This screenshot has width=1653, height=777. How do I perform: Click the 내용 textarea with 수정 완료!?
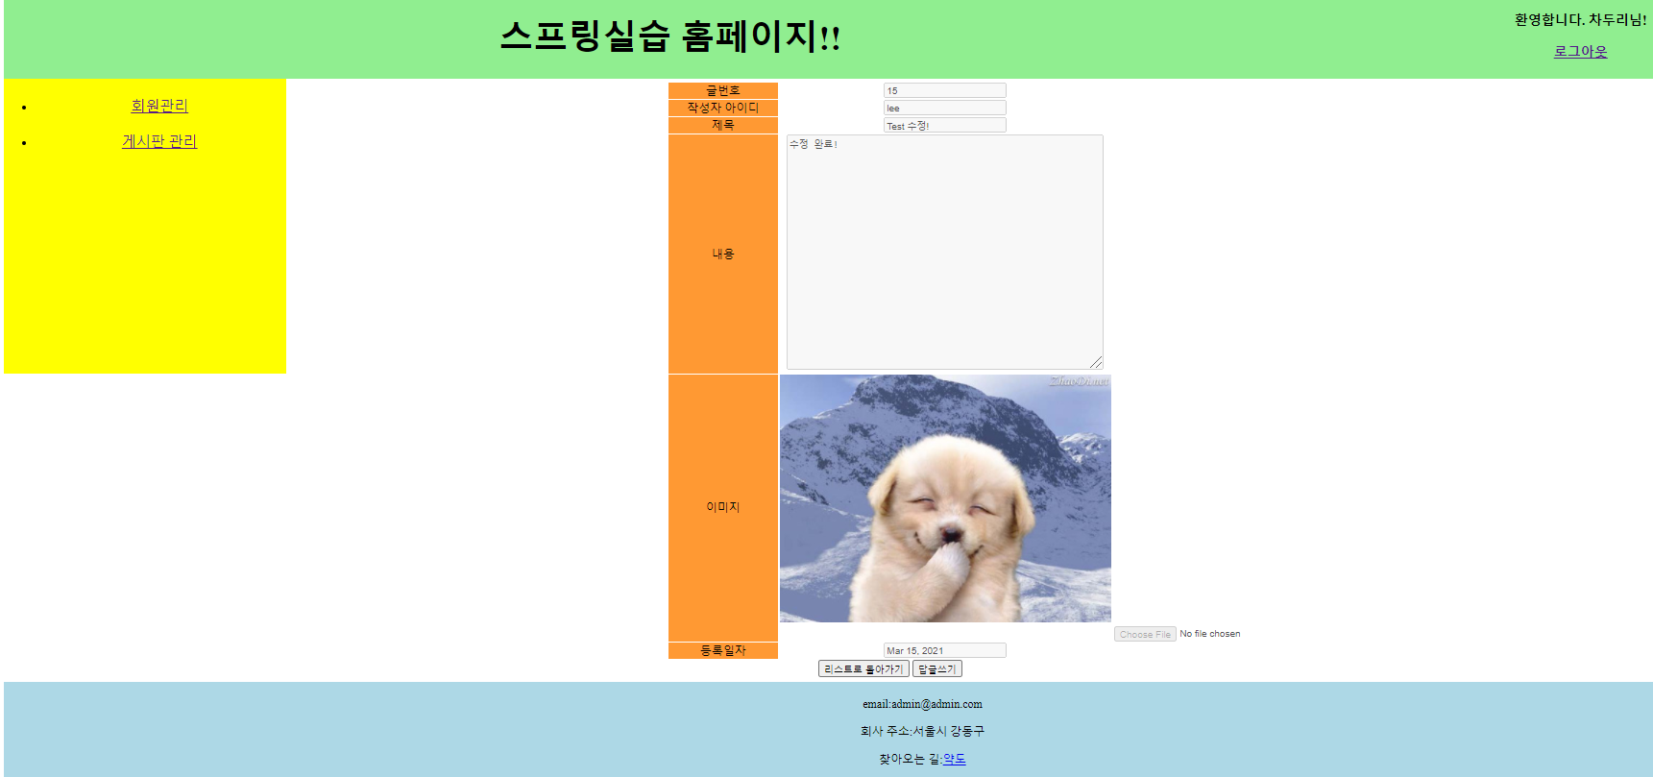pos(945,252)
